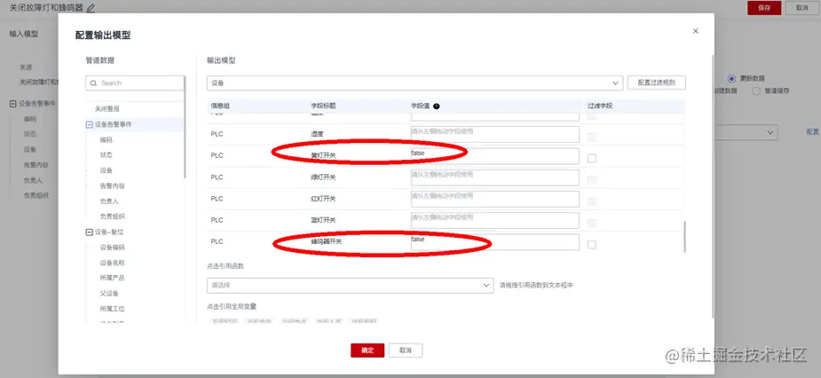Select 设备名称 under 设备-复位
This screenshot has height=378, width=821.
tap(112, 263)
